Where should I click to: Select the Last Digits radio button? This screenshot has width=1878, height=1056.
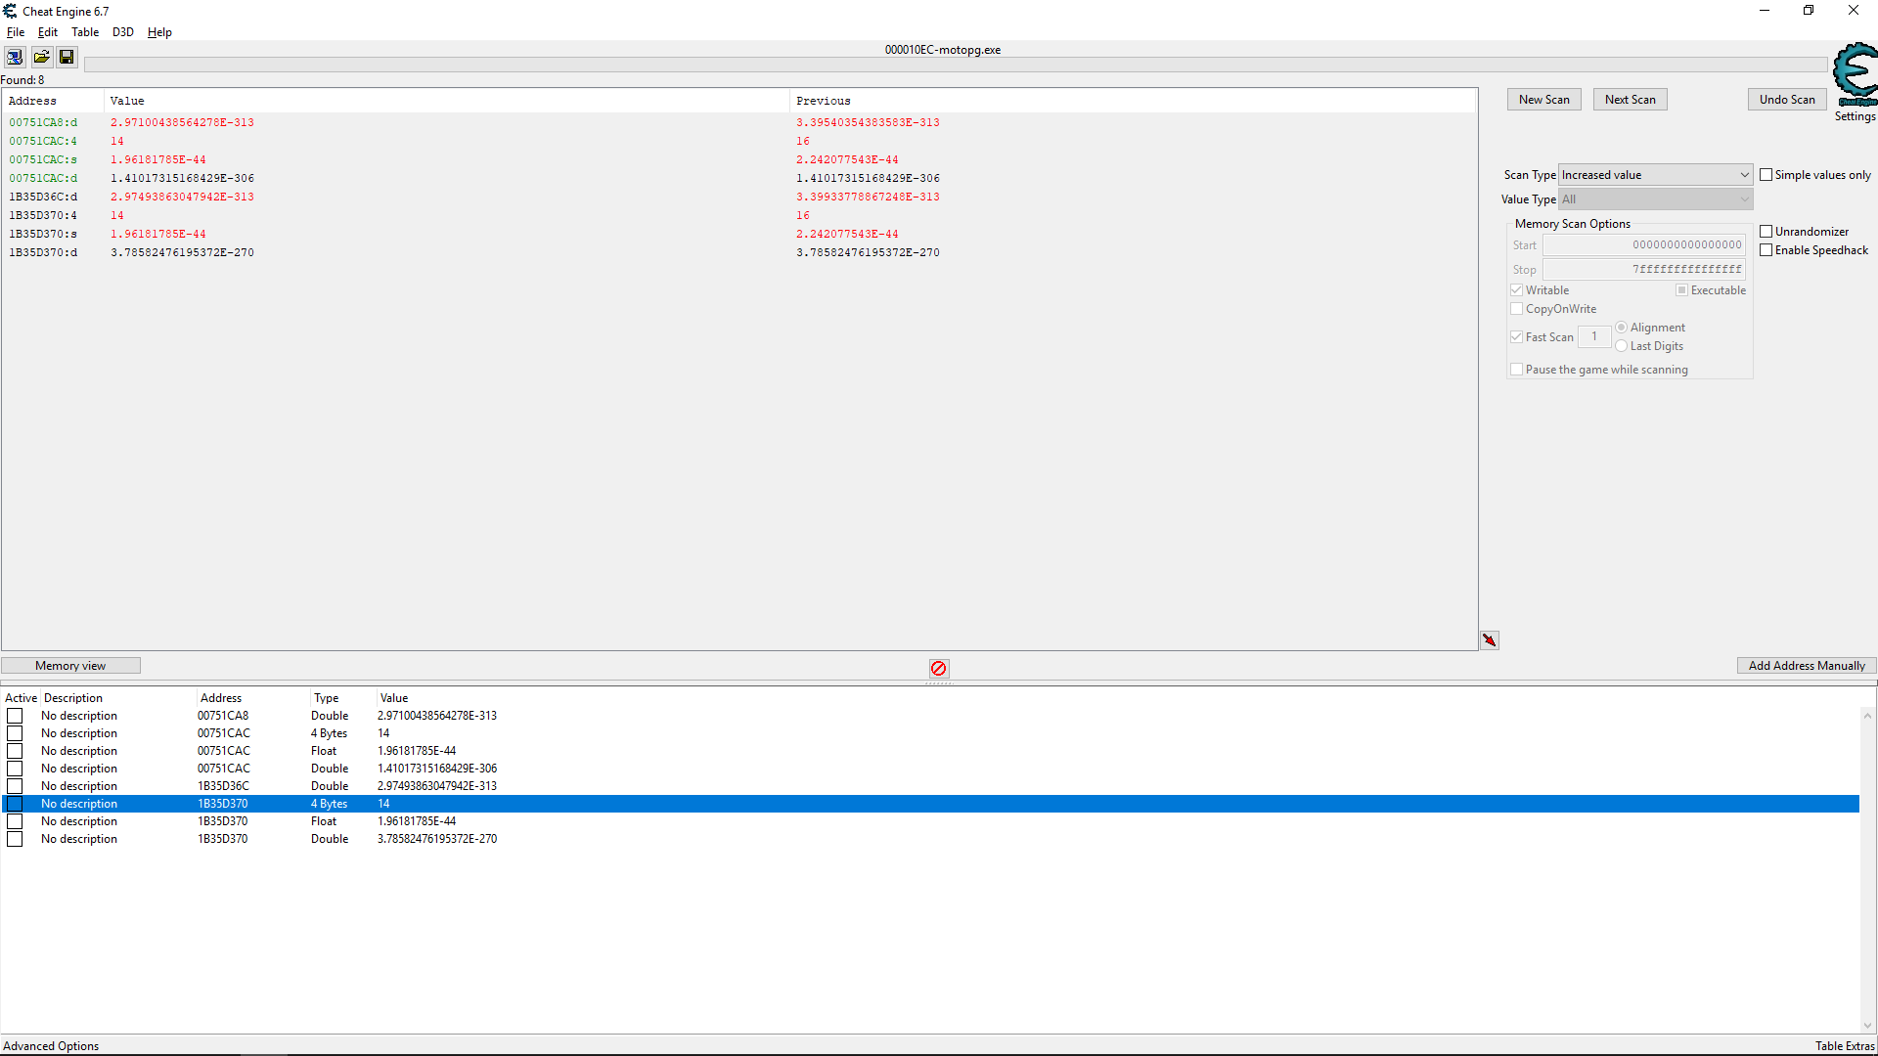pos(1623,345)
